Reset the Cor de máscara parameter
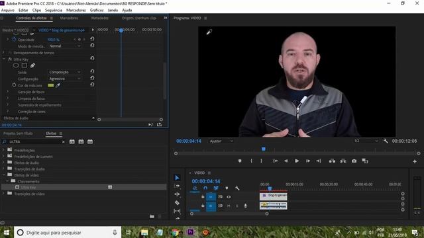Viewport: 424px width, 238px height. point(92,85)
